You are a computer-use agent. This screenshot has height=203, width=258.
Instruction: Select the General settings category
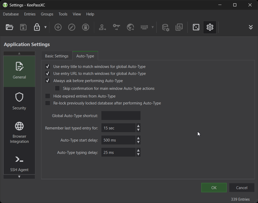coord(19,71)
